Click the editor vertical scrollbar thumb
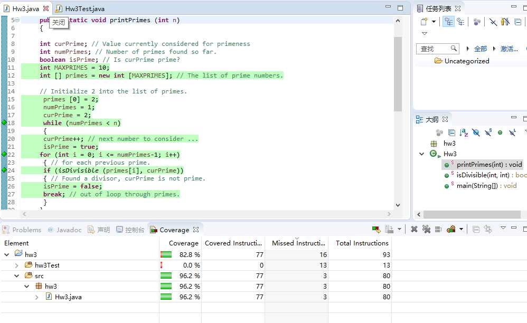Image resolution: width=527 pixels, height=323 pixels. [x=398, y=74]
